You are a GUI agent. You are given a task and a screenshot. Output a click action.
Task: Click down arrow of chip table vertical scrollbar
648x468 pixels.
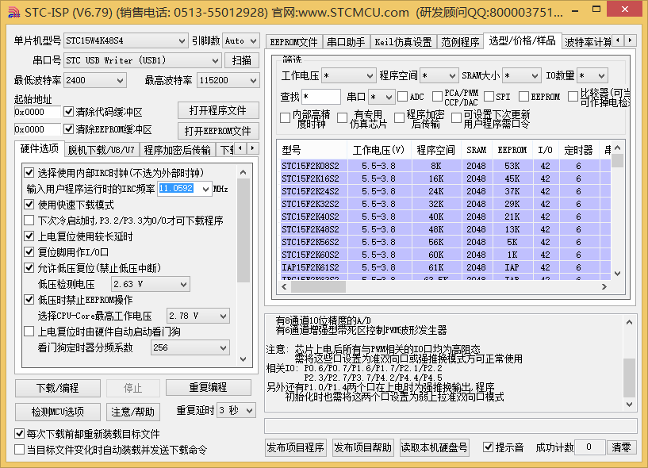[617, 274]
